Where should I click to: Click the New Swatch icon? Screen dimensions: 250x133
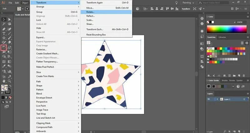[239, 75]
